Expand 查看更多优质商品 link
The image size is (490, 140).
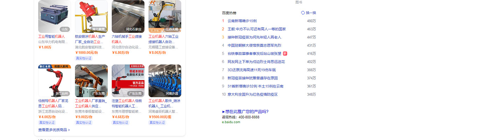pyautogui.click(x=54, y=130)
